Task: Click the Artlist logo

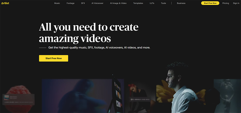Action: pyautogui.click(x=5, y=3)
